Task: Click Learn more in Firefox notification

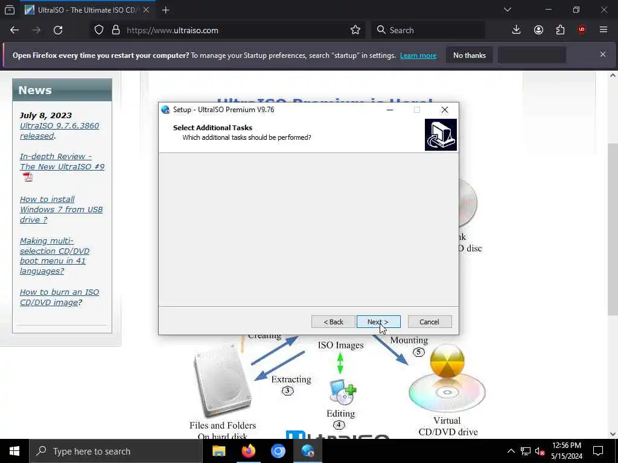Action: click(x=418, y=55)
